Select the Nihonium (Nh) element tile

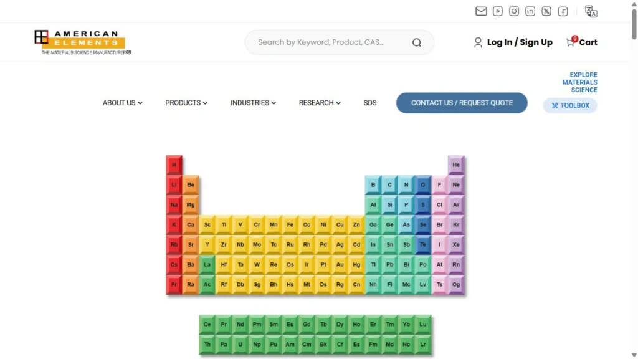point(373,284)
